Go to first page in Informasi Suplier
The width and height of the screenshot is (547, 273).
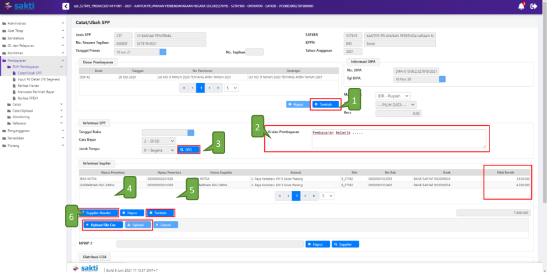point(280,196)
